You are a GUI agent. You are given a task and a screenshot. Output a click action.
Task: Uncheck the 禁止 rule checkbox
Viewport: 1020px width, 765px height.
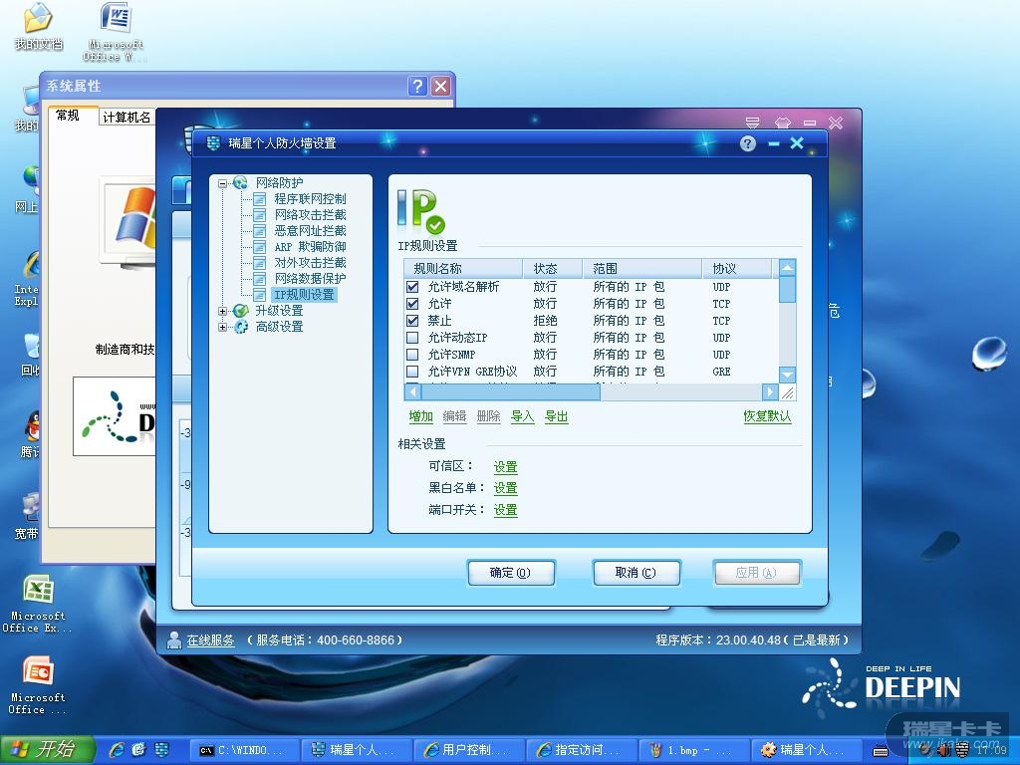[x=412, y=321]
